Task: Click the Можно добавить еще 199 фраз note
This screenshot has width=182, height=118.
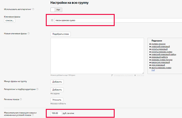Action: (x=63, y=75)
